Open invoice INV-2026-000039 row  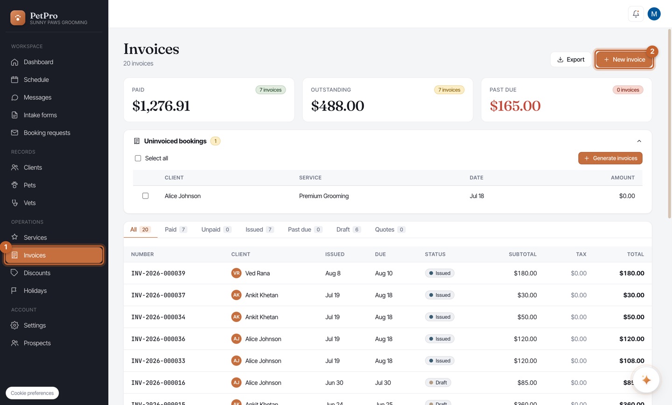tap(387, 273)
